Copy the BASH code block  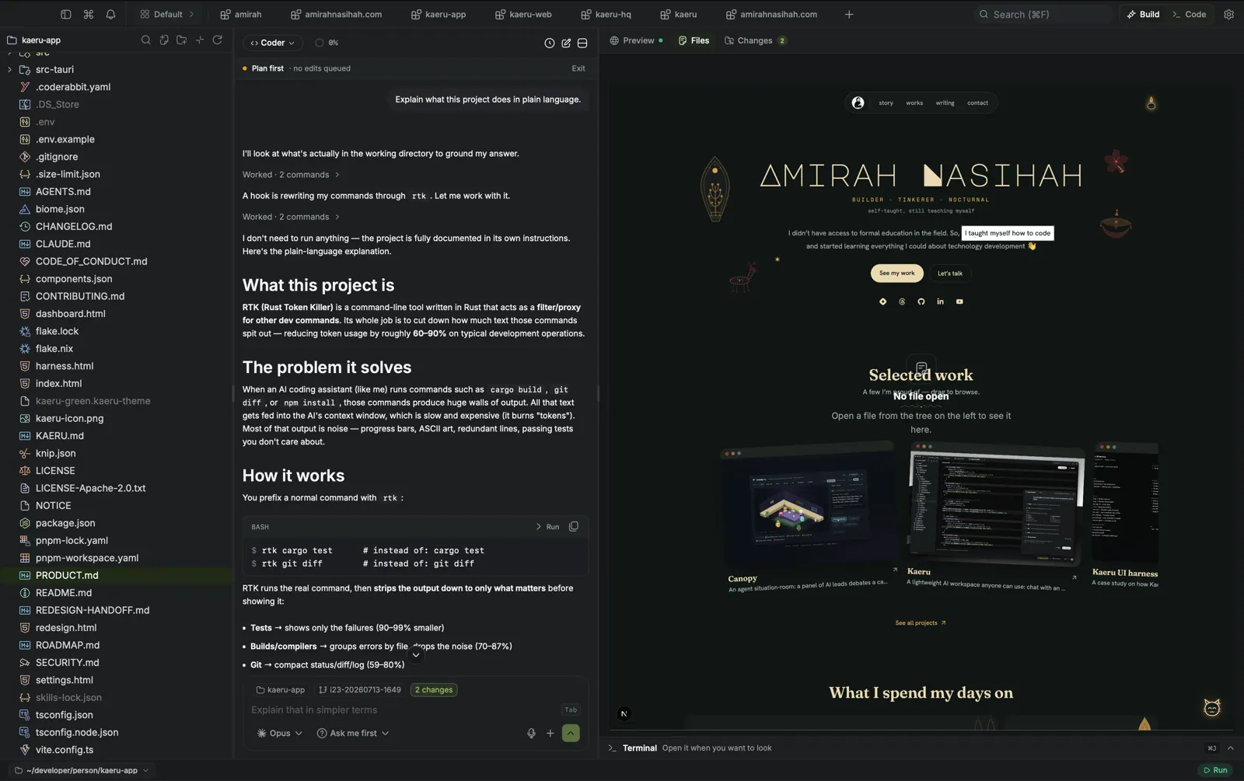574,526
